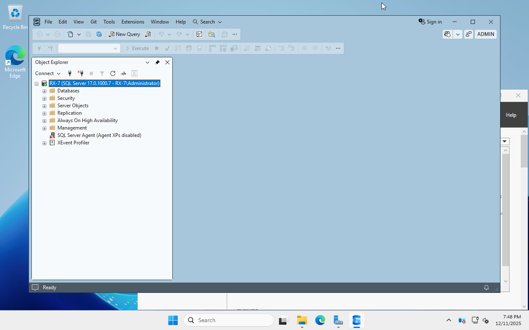
Task: Open the Extensions menu
Action: (x=132, y=21)
